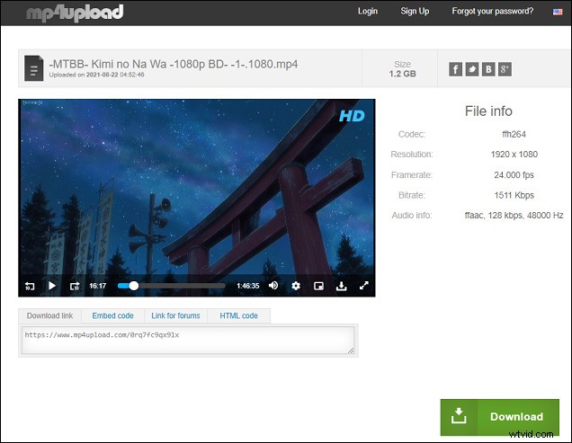Click the 24.000 fps framerate value
This screenshot has height=443, width=572.
tap(514, 175)
